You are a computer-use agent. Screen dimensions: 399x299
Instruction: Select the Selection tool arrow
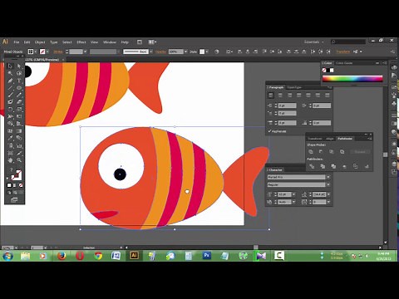(x=10, y=66)
